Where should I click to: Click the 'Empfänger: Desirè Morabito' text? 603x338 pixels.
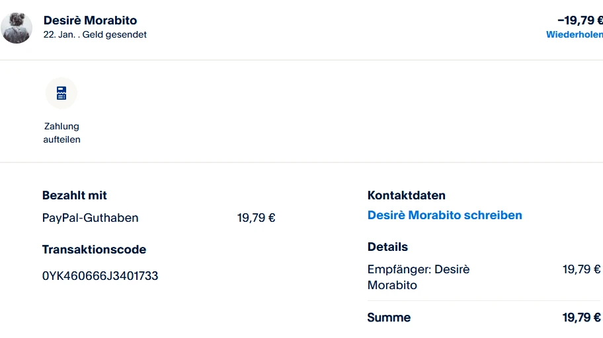418,277
